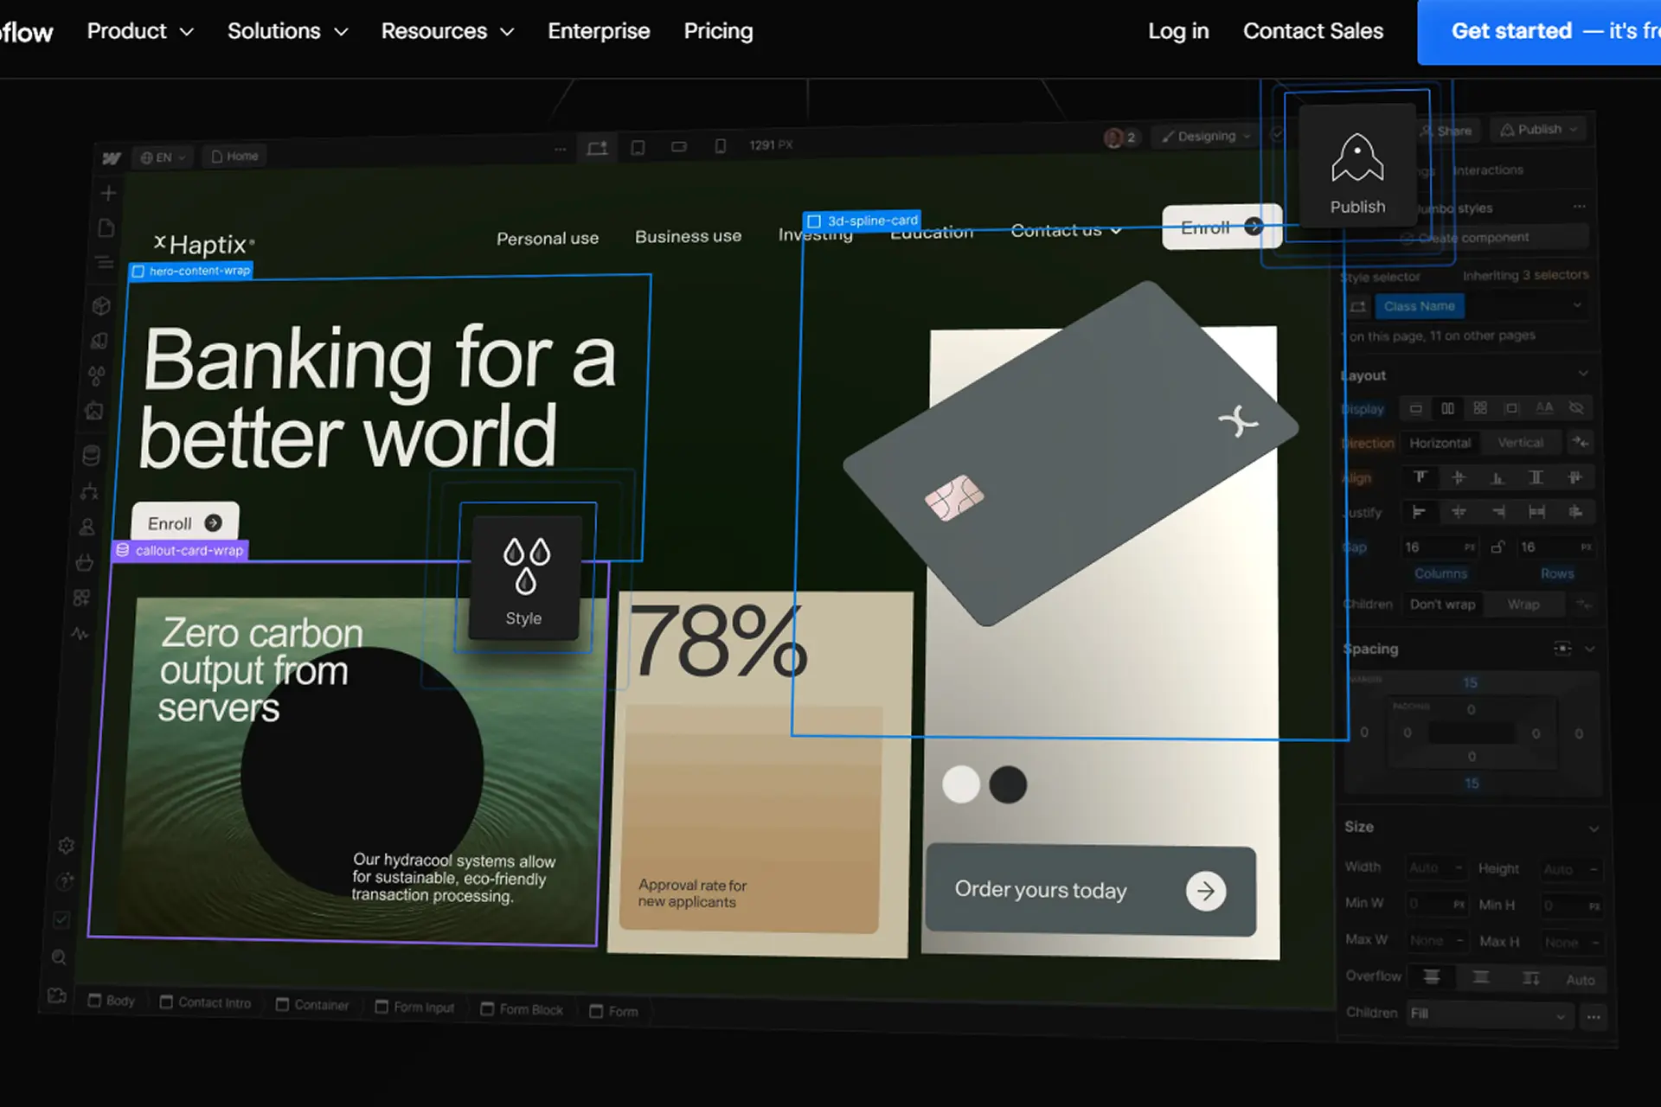
Task: Open the Enterprise nav item
Action: click(x=599, y=31)
